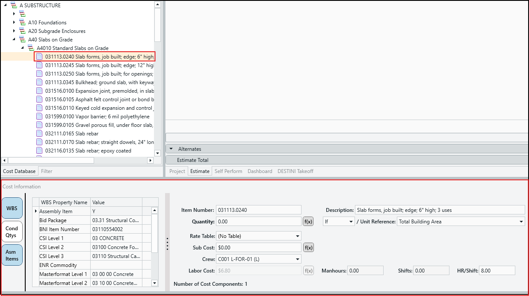Click the WBS Property Name column header
The image size is (529, 296).
64,202
